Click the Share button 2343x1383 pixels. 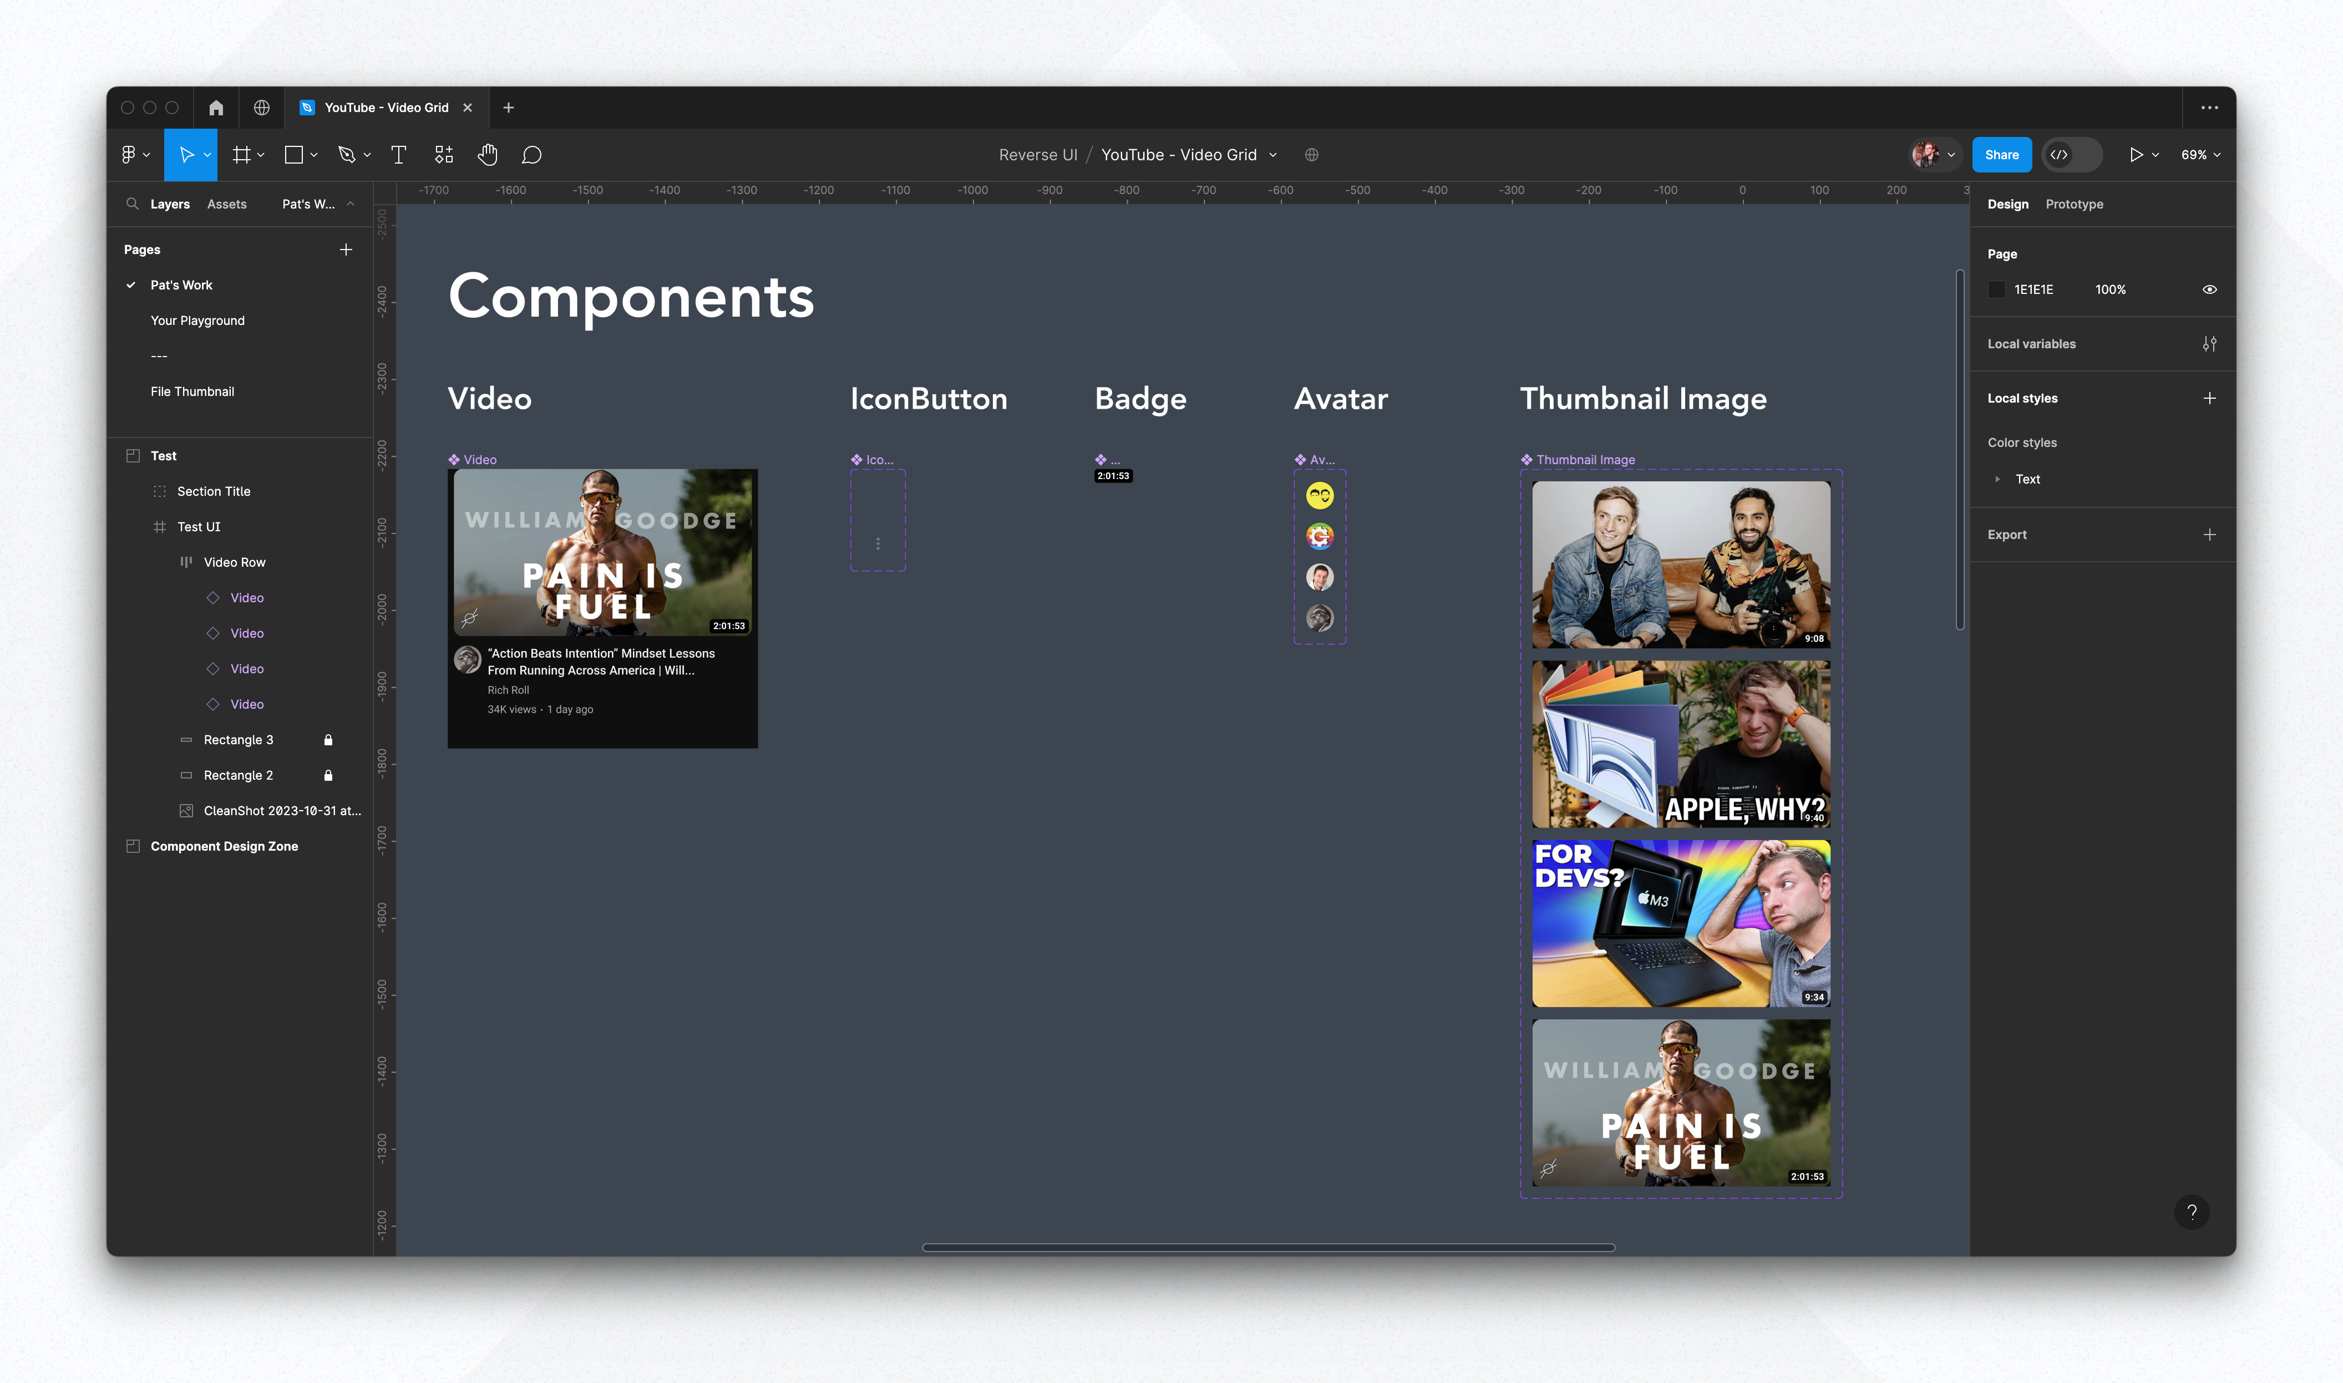click(x=2002, y=155)
